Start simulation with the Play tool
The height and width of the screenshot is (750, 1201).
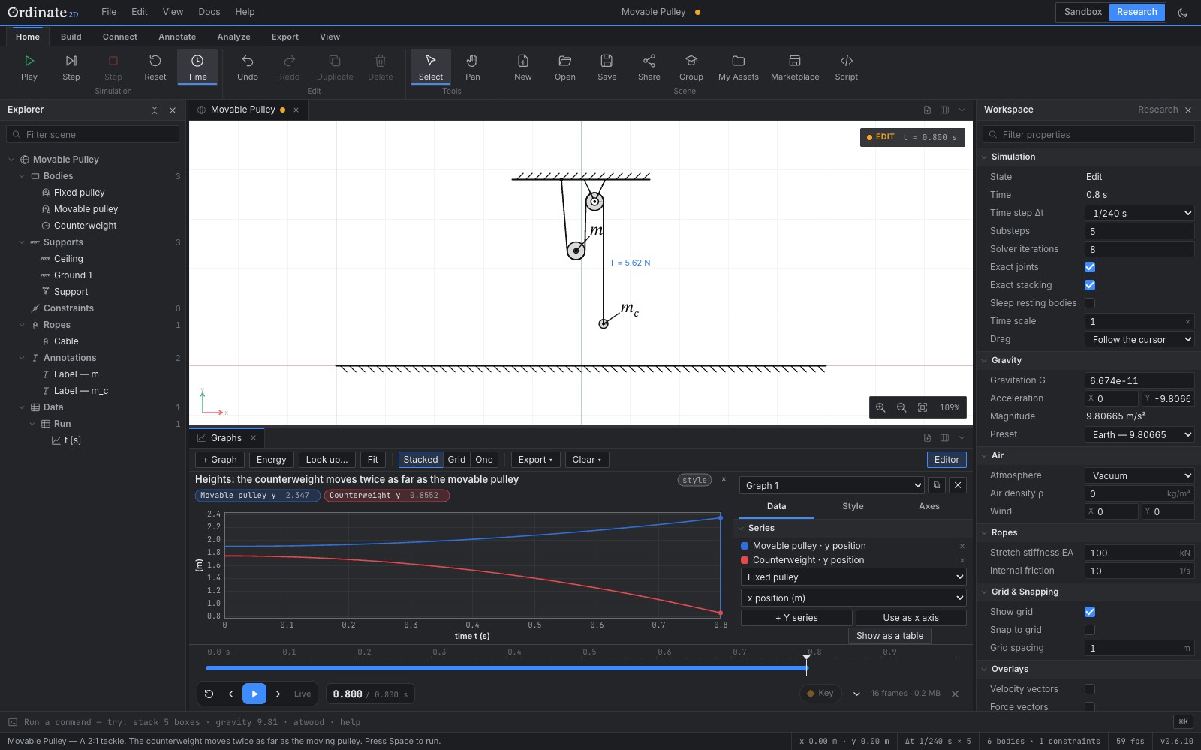[29, 67]
